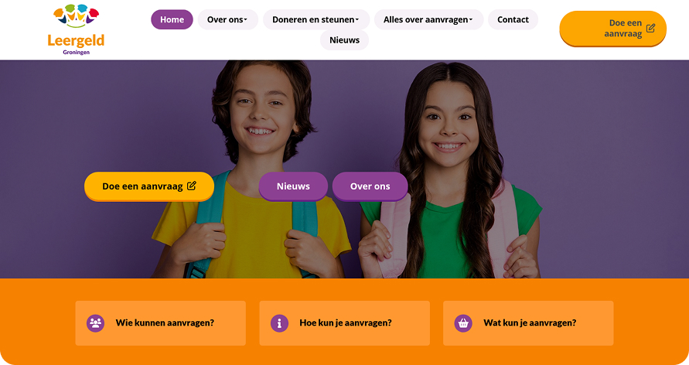Screen dimensions: 689x365
Task: Expand the Over ons dropdown arrow
Action: click(x=246, y=20)
